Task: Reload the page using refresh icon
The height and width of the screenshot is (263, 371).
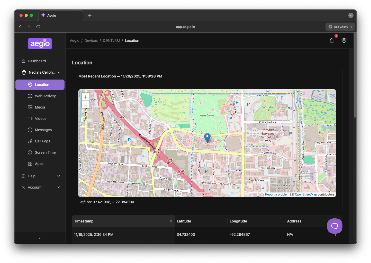Action: (38, 27)
